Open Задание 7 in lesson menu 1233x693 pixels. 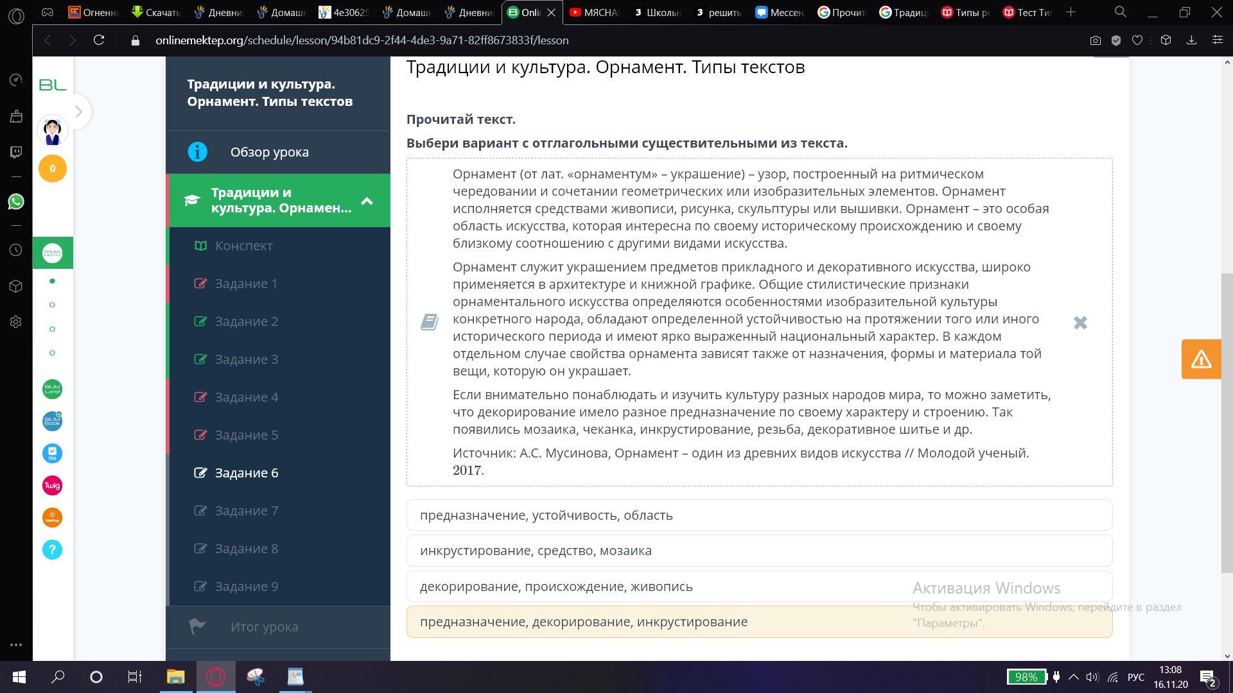pos(247,511)
